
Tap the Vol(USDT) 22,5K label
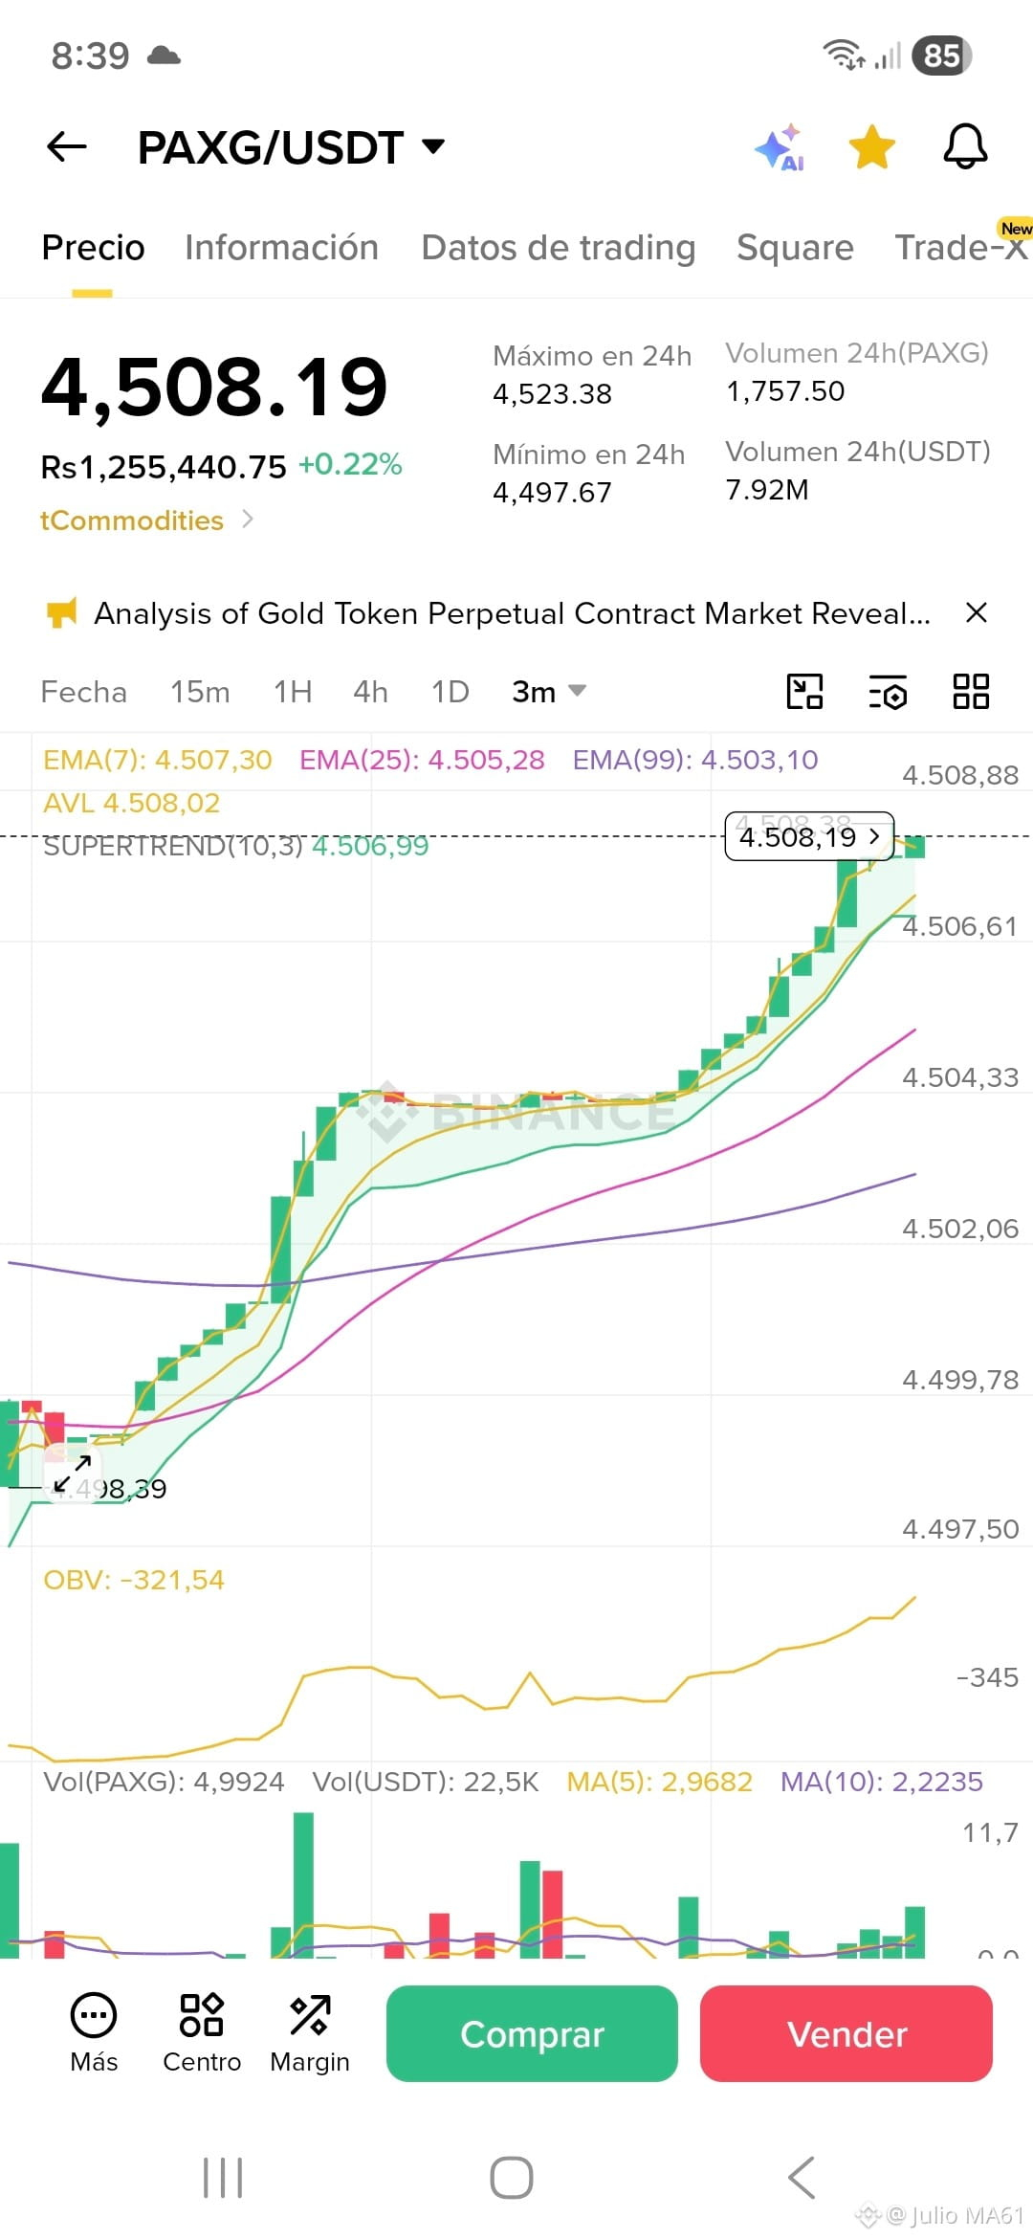click(426, 1782)
